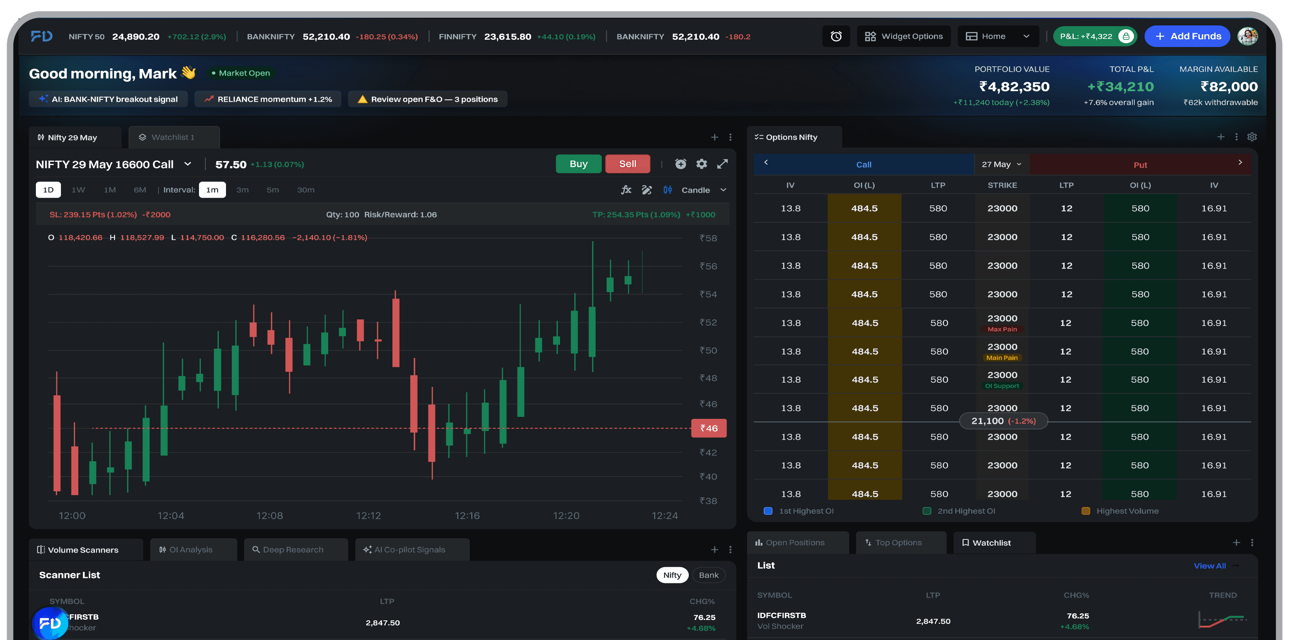Switch to the Options Nifty tab
The image size is (1290, 640).
pos(794,137)
